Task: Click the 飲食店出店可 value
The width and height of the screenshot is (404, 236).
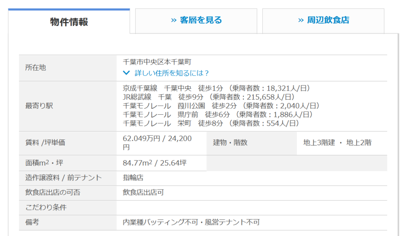Action: (x=143, y=193)
